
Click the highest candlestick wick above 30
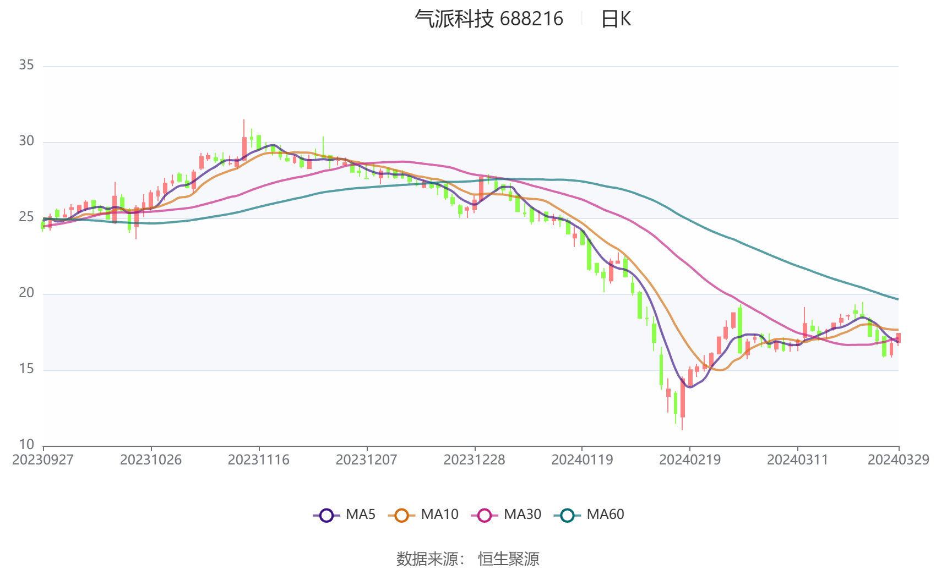point(244,140)
